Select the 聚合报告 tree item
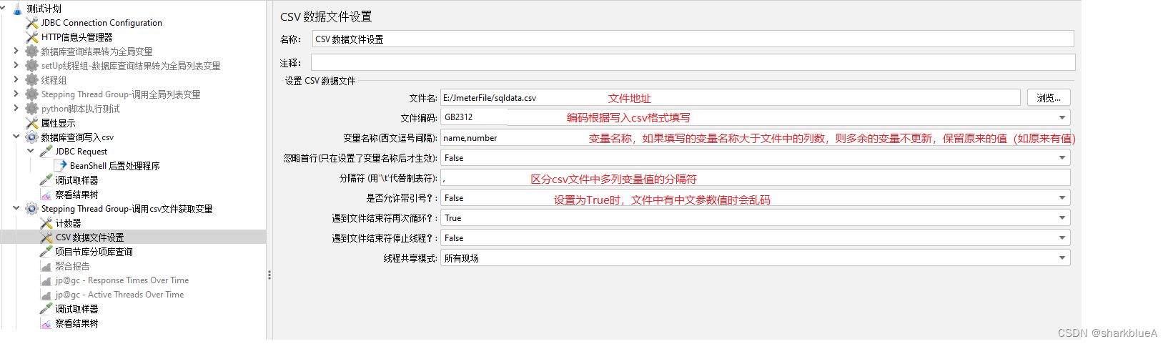The height and width of the screenshot is (344, 1168). pos(72,266)
